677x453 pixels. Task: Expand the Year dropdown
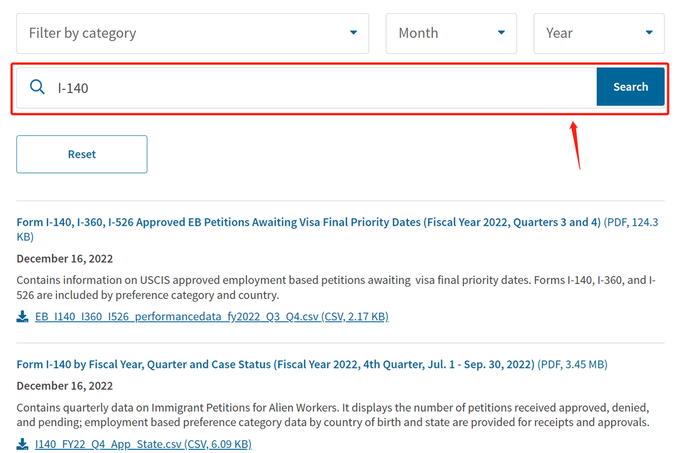pos(599,33)
